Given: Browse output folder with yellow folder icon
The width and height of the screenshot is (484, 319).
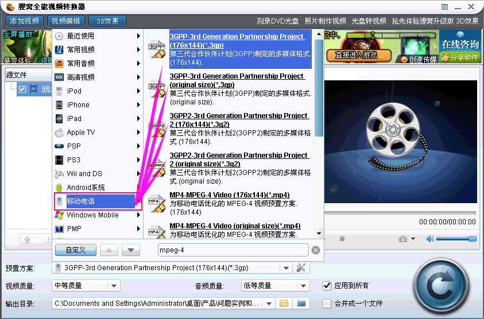Looking at the screenshot, I should tap(284, 304).
